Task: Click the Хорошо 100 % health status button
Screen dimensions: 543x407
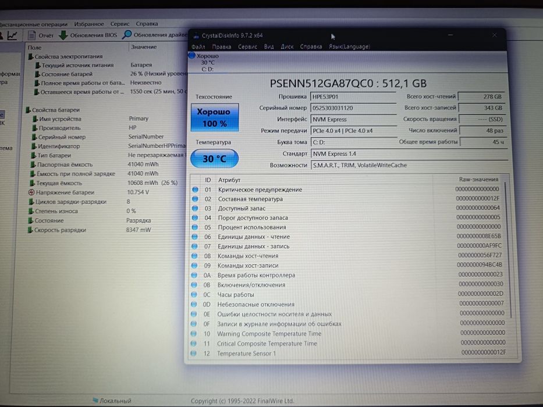Action: pos(215,117)
